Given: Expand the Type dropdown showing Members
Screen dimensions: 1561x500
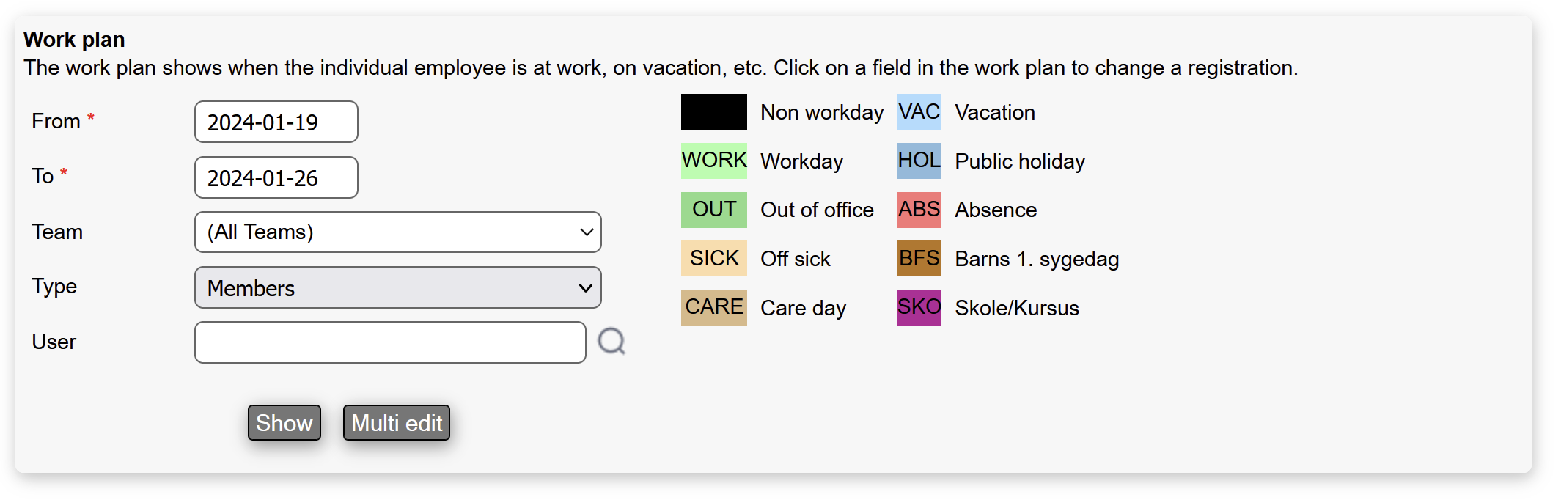Looking at the screenshot, I should coord(397,288).
